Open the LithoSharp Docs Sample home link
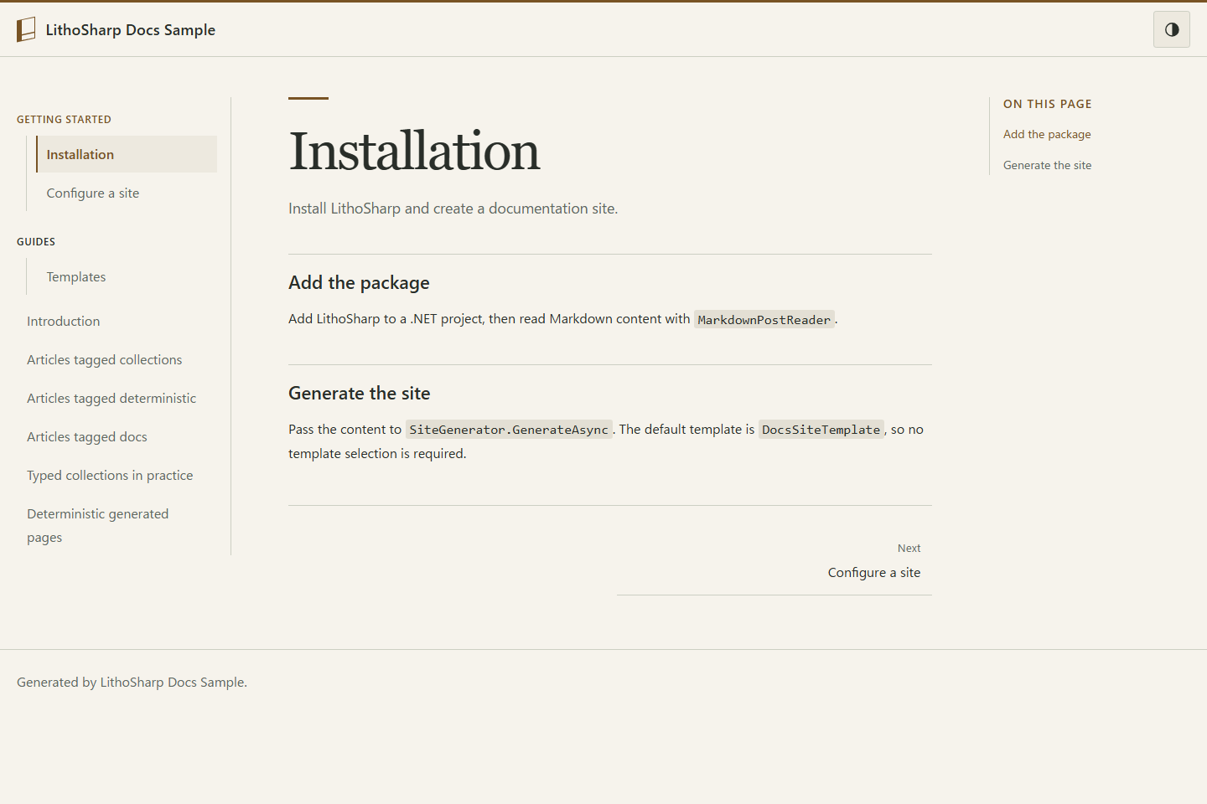Image resolution: width=1207 pixels, height=804 pixels. coord(117,30)
